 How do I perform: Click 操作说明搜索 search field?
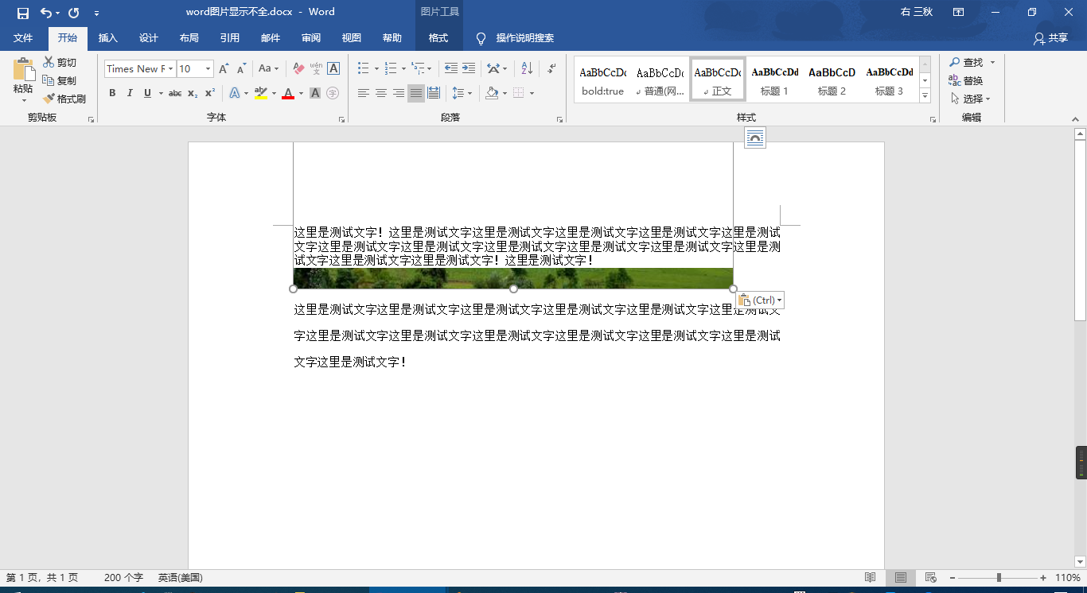coord(525,38)
